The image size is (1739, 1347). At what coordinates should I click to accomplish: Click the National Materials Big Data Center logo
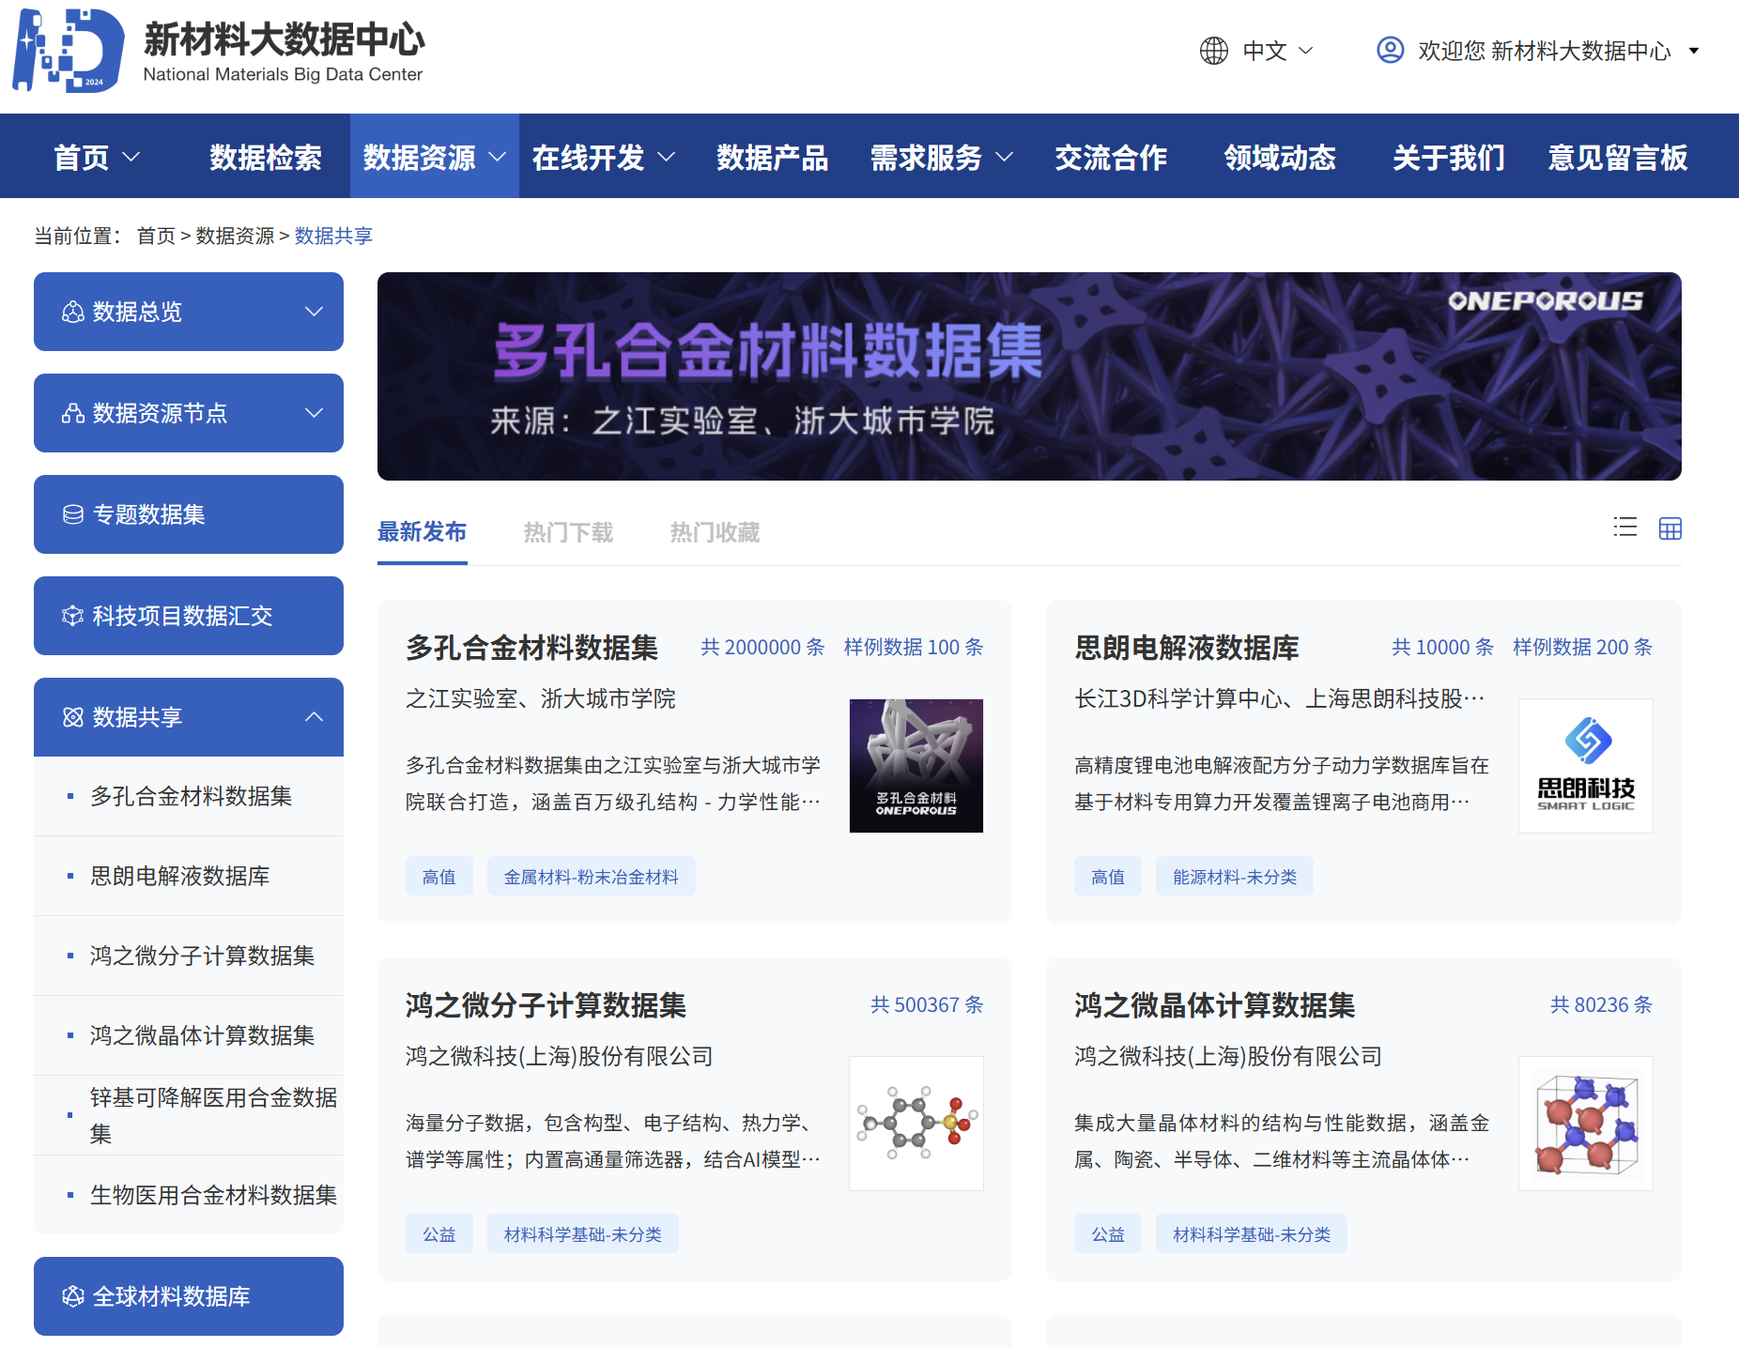click(68, 51)
